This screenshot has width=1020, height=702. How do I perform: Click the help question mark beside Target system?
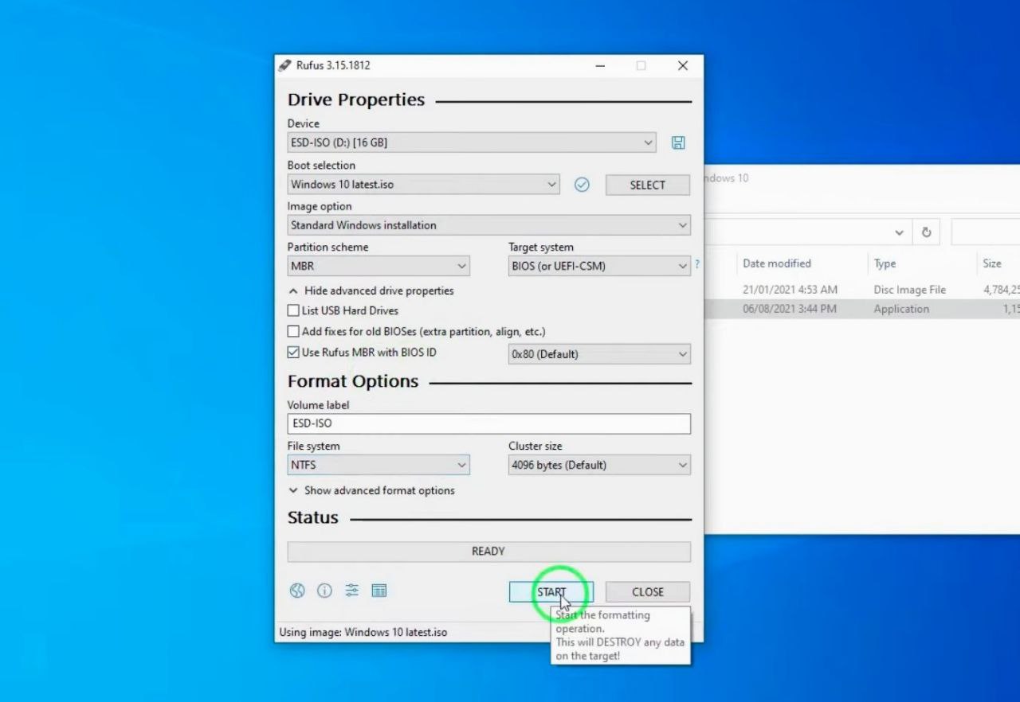point(697,264)
